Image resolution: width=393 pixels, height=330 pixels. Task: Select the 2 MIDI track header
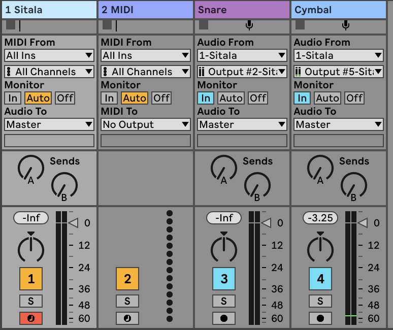146,10
